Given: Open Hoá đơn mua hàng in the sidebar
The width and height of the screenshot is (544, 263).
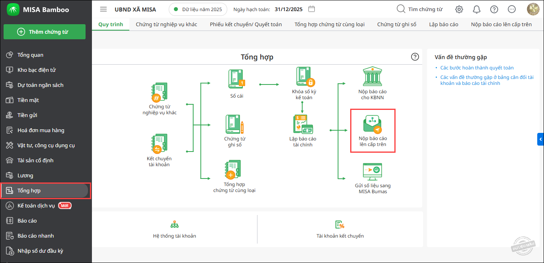Looking at the screenshot, I should tap(46, 131).
